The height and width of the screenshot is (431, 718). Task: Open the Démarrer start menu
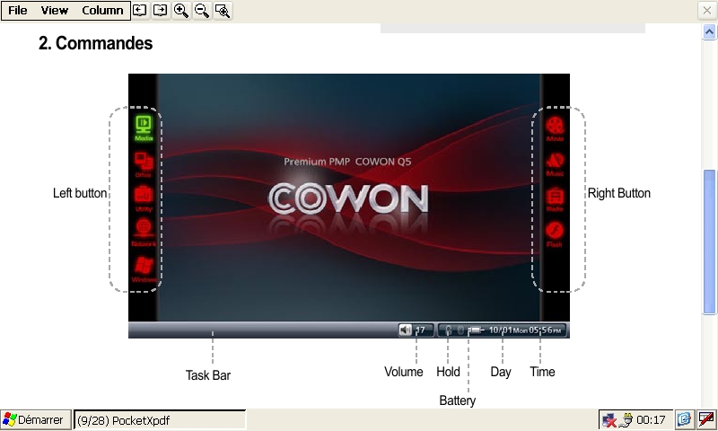(35, 419)
